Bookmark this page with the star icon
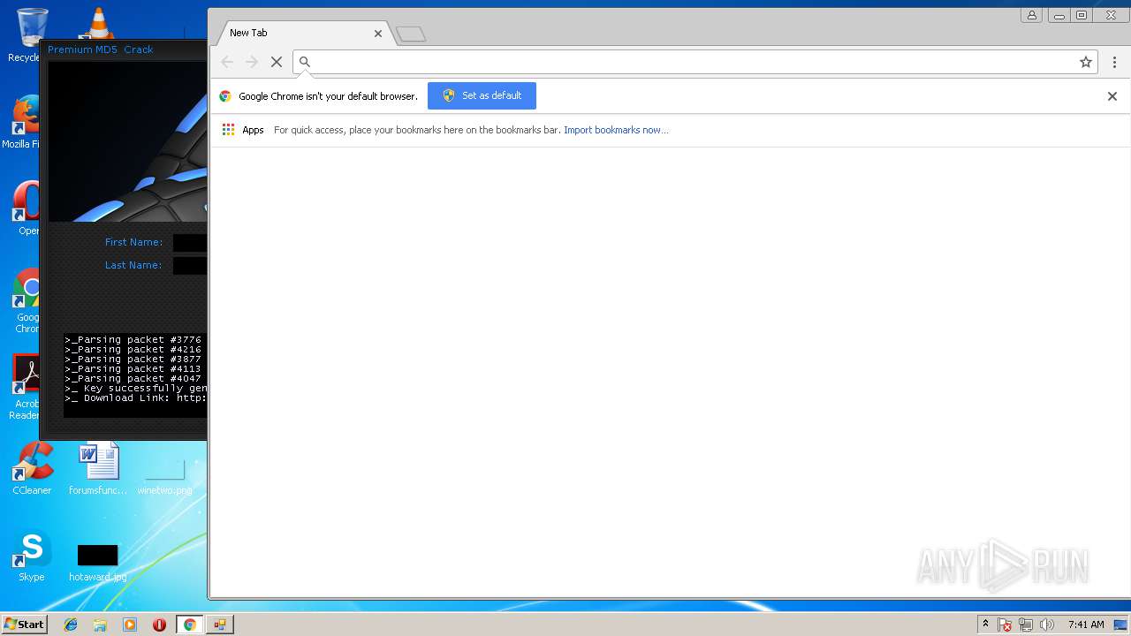The width and height of the screenshot is (1131, 636). tap(1086, 62)
